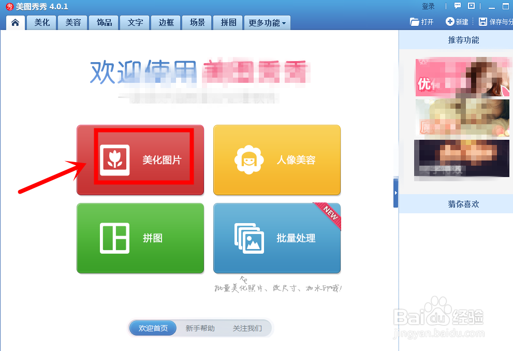The height and width of the screenshot is (351, 513).
Task: Go to the Home tab icon
Action: click(16, 23)
